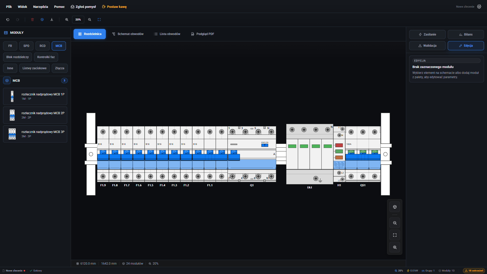487x274 pixels.
Task: Click the floating zoom in button
Action: pos(395,247)
